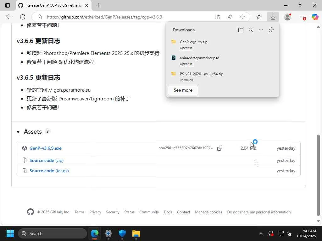Click See more in Downloads
Image resolution: width=322 pixels, height=241 pixels.
coord(183,90)
